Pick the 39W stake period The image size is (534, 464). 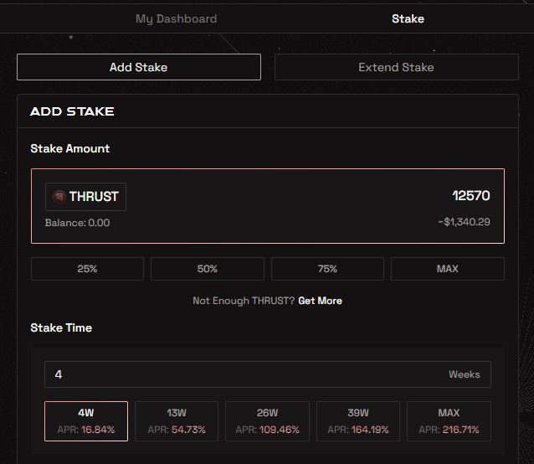pos(357,420)
